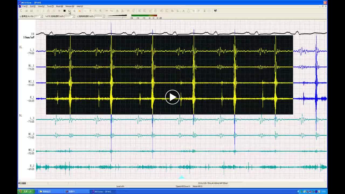Open the Window menu
Screen dimensions: 345x194
70,6
